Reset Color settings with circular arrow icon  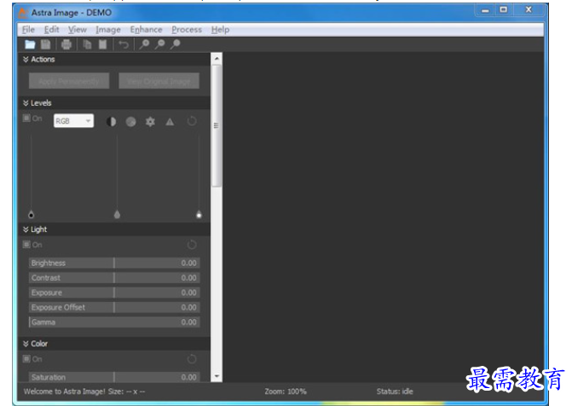[x=192, y=359]
